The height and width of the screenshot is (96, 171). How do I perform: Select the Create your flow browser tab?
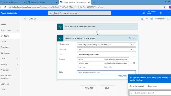pos(75,2)
